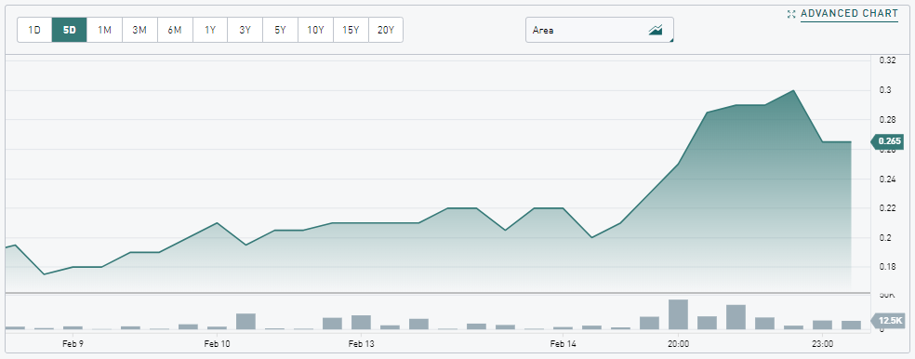Screen dimensions: 915x359
Task: Click the 0.3 price axis label
Action: (885, 90)
